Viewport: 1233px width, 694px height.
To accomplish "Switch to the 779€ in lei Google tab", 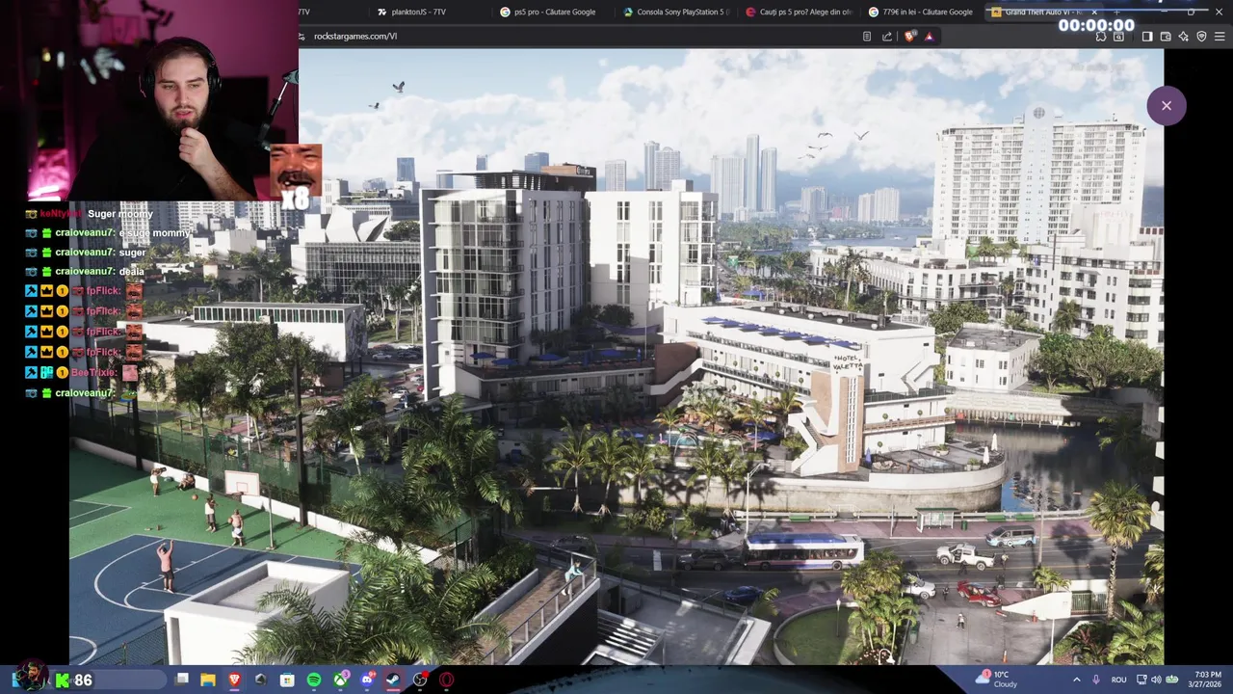I will pos(921,12).
